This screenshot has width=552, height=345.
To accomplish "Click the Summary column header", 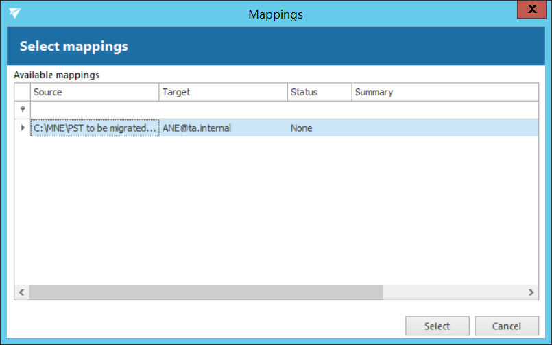I will pyautogui.click(x=444, y=92).
